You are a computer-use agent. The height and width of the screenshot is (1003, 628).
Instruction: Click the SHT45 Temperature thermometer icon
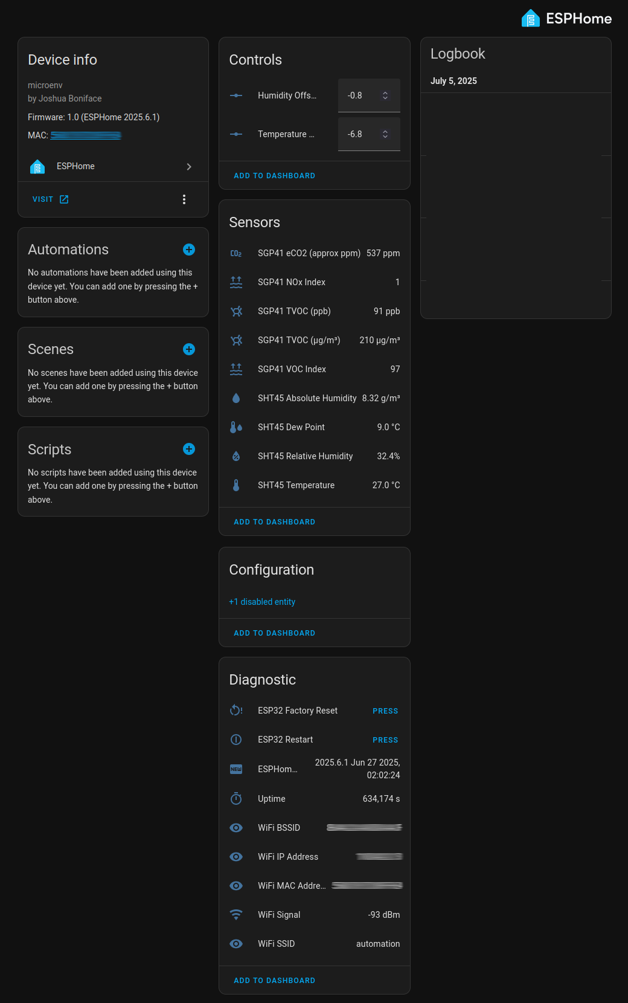[236, 485]
